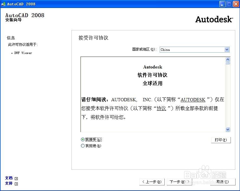Click the AutoCAD 2008 title bar icon
The image size is (240, 191).
tap(3, 4)
